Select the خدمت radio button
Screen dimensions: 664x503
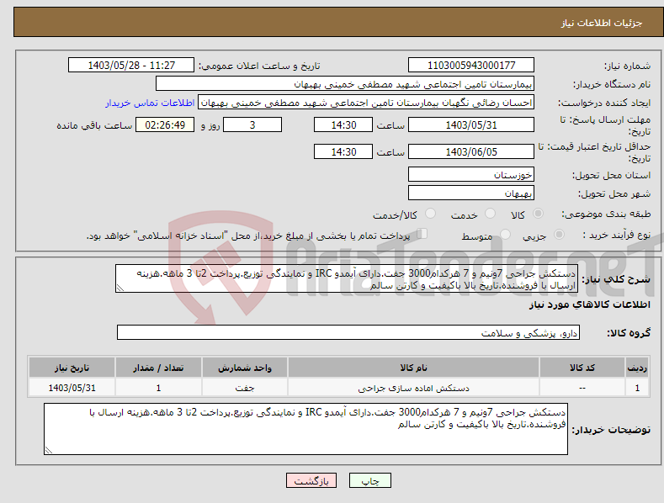490,214
